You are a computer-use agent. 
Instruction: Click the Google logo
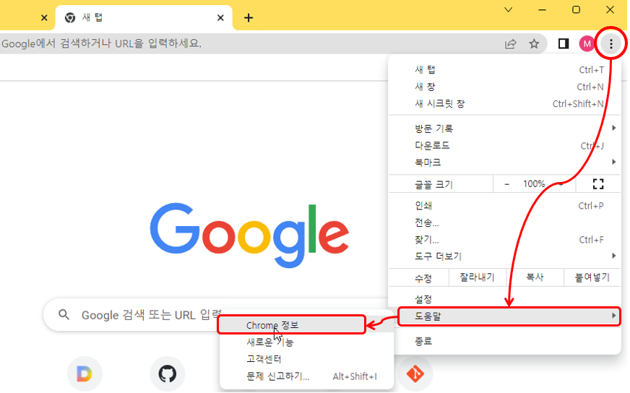click(x=249, y=234)
